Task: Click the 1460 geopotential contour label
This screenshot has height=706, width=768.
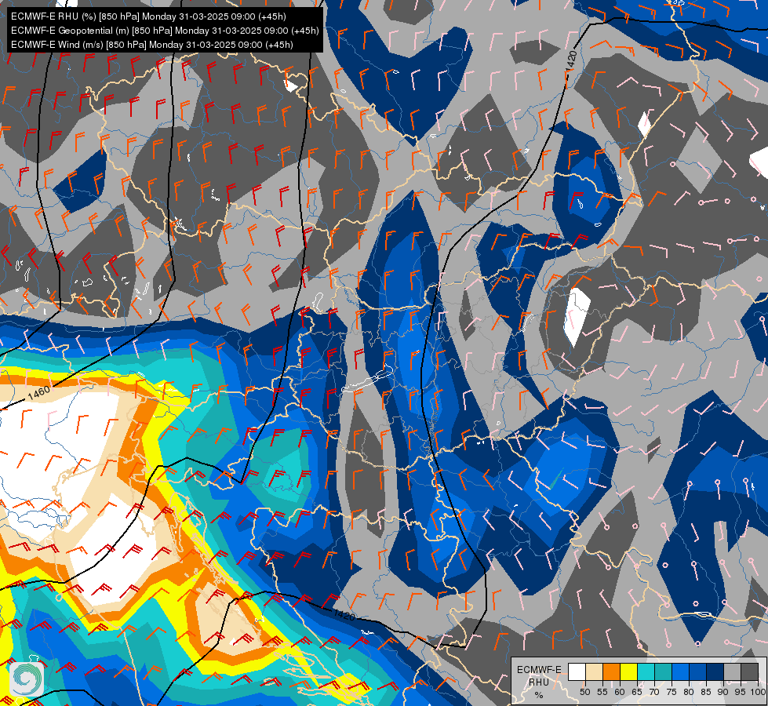Action: [x=38, y=392]
